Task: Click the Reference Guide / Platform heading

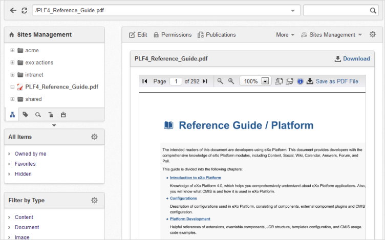Action: tap(246, 125)
